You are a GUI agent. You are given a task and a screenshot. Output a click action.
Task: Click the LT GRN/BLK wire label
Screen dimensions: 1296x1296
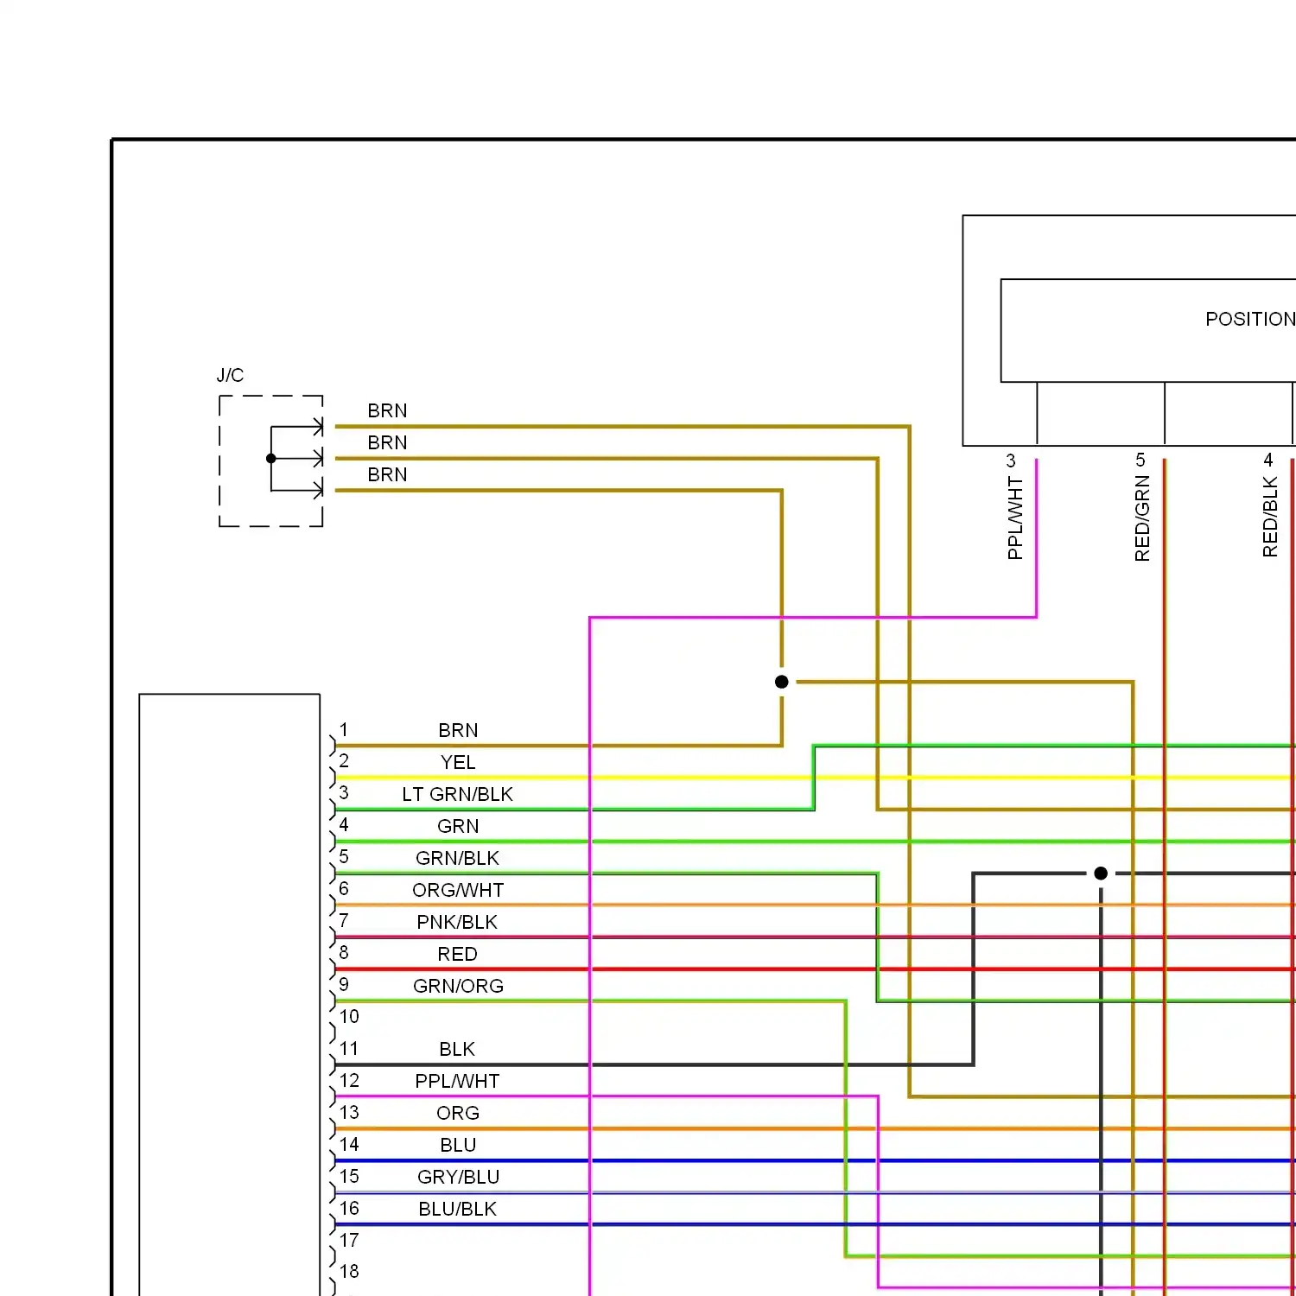coord(458,794)
